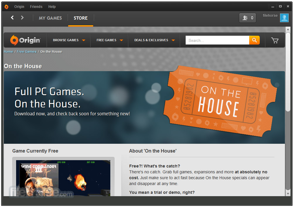Click the scrollbar down arrow
Viewport: 294px width, 207px height.
click(x=288, y=194)
